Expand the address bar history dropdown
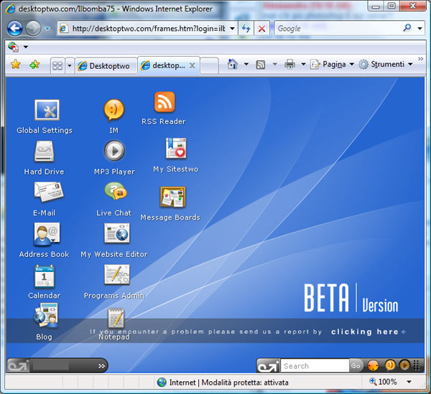Viewport: 431px width, 394px height. pos(232,28)
